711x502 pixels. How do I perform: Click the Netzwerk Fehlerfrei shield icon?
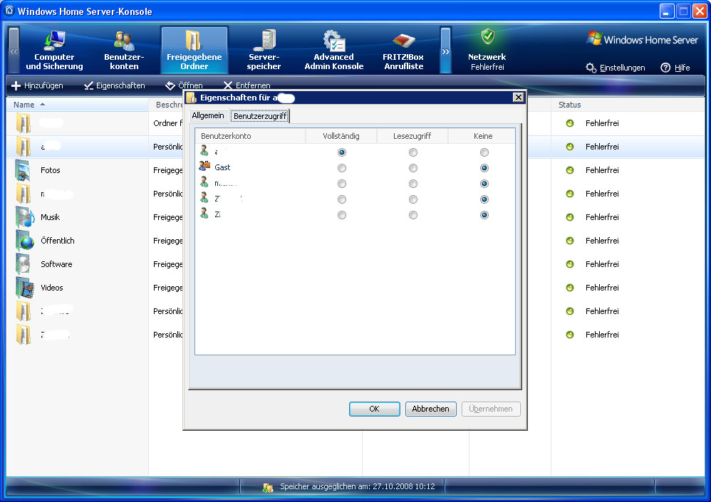(x=487, y=36)
